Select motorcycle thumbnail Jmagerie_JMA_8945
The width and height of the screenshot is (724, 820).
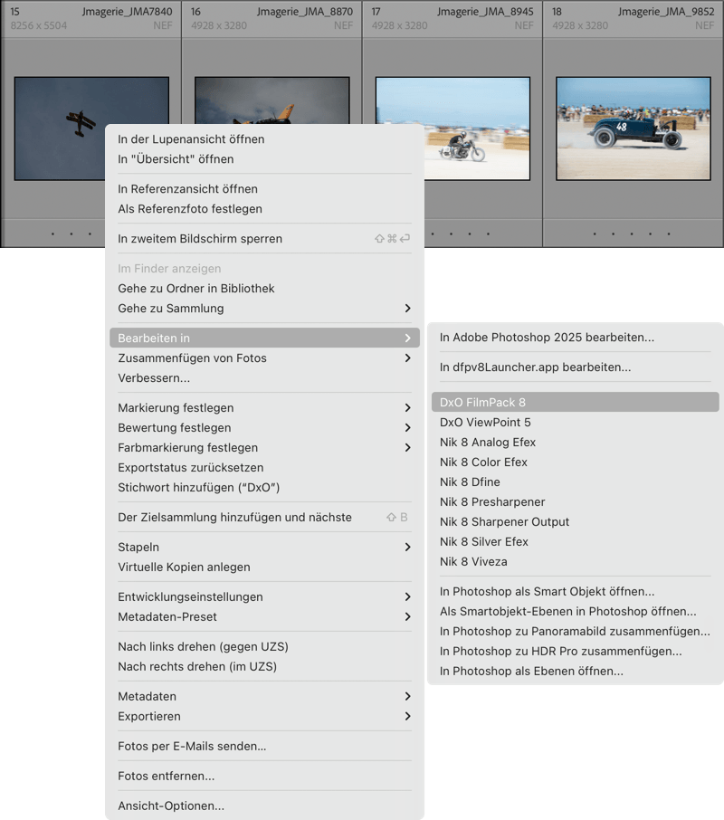click(x=452, y=128)
